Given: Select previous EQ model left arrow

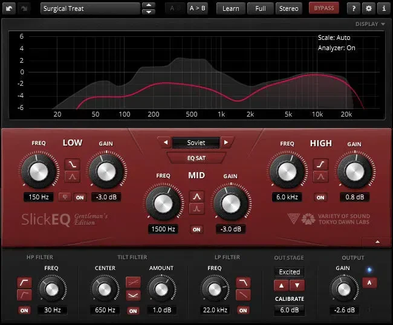Looking at the screenshot, I should click(x=166, y=143).
